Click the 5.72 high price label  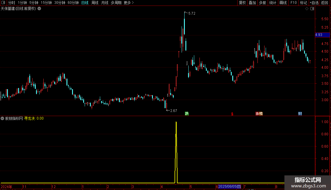click(192, 13)
